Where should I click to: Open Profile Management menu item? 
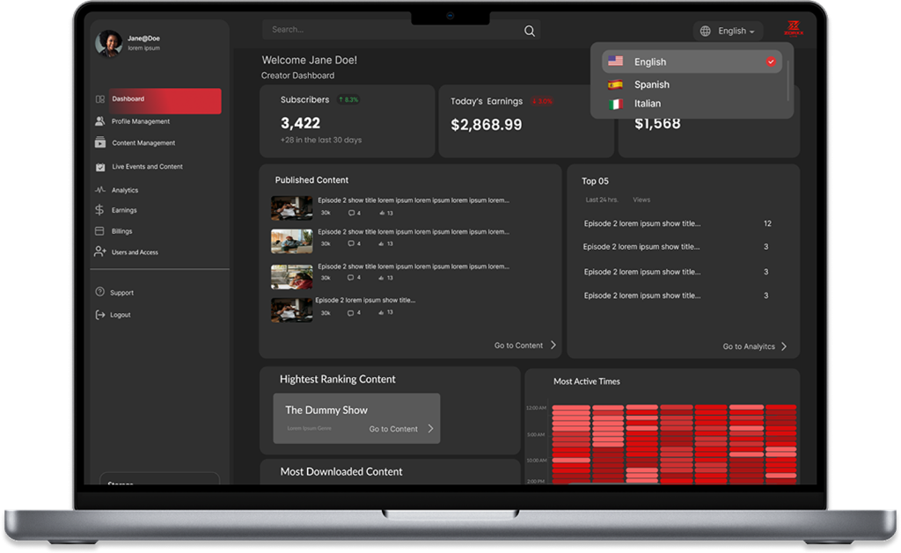pos(140,121)
